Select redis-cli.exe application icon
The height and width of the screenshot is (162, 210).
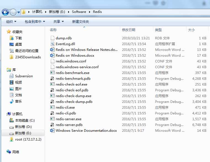coord(52,107)
